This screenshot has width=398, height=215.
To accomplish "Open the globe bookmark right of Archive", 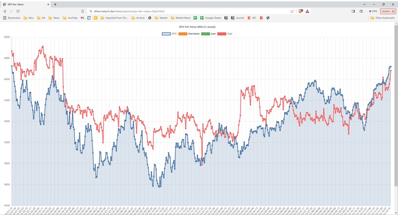I will [x=150, y=18].
